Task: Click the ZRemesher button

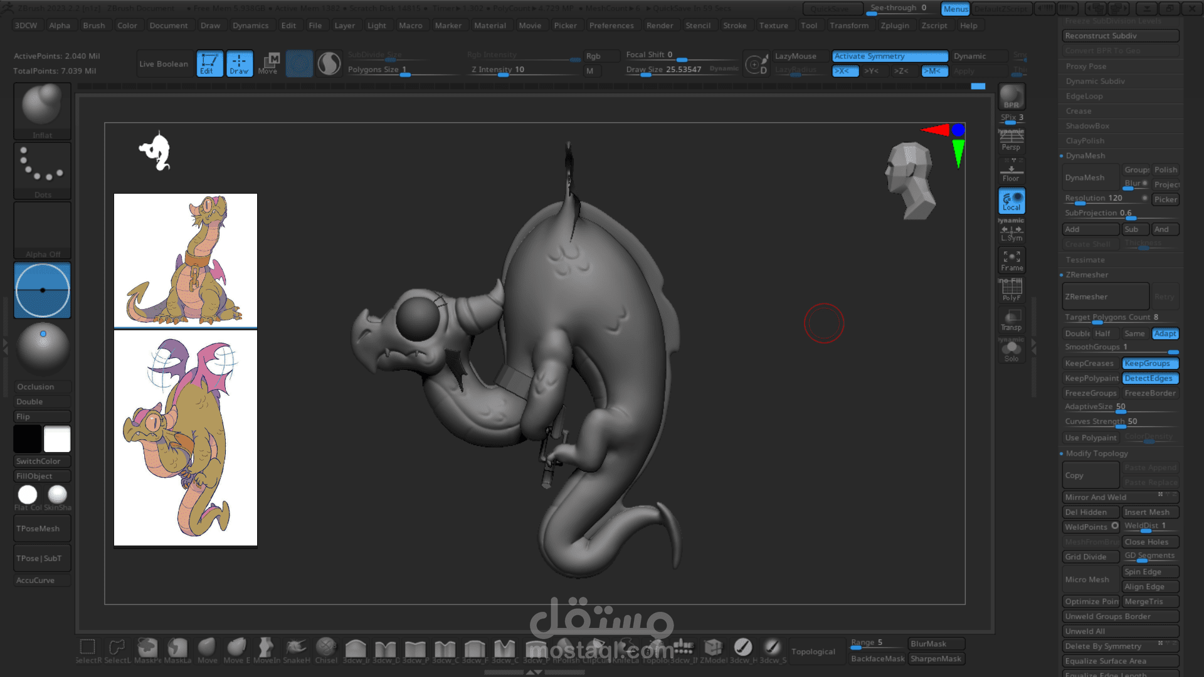Action: [x=1105, y=297]
